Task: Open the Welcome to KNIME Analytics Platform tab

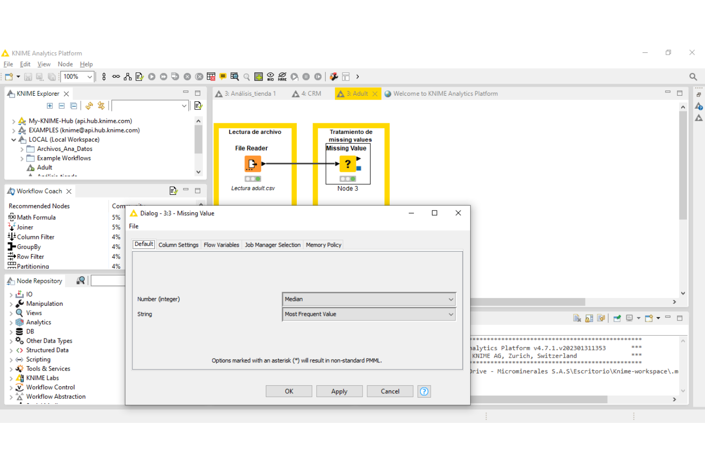Action: point(441,94)
